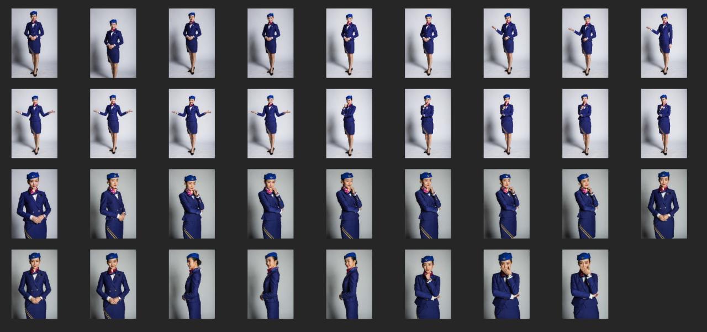Image resolution: width=707 pixels, height=332 pixels.
Task: Select close-up with crossed arm and hand on chin
Action: [428, 284]
